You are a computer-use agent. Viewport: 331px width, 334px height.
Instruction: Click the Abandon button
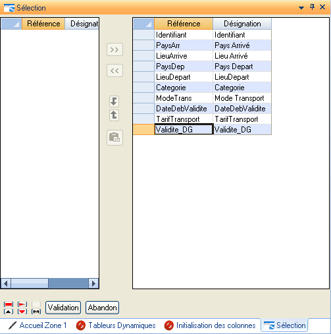tap(102, 308)
